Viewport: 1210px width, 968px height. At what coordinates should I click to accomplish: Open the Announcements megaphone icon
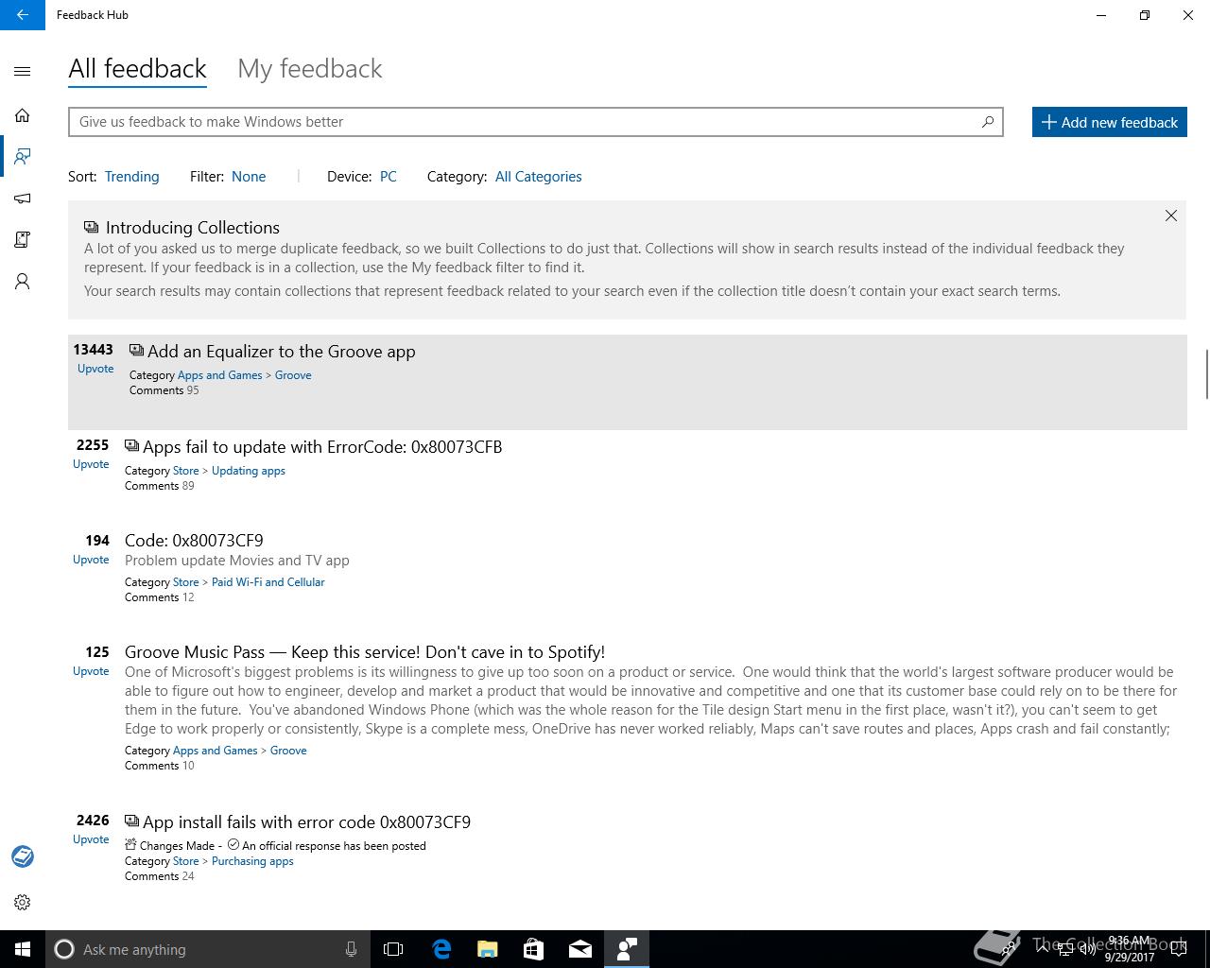[23, 199]
